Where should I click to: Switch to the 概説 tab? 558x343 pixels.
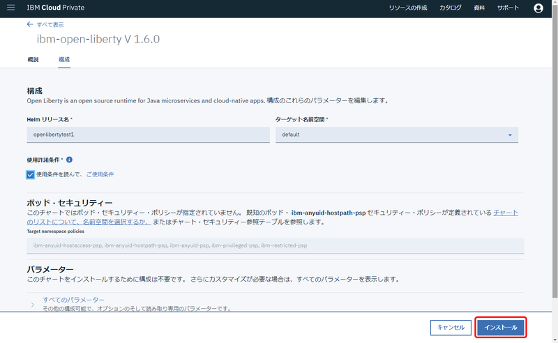point(33,59)
